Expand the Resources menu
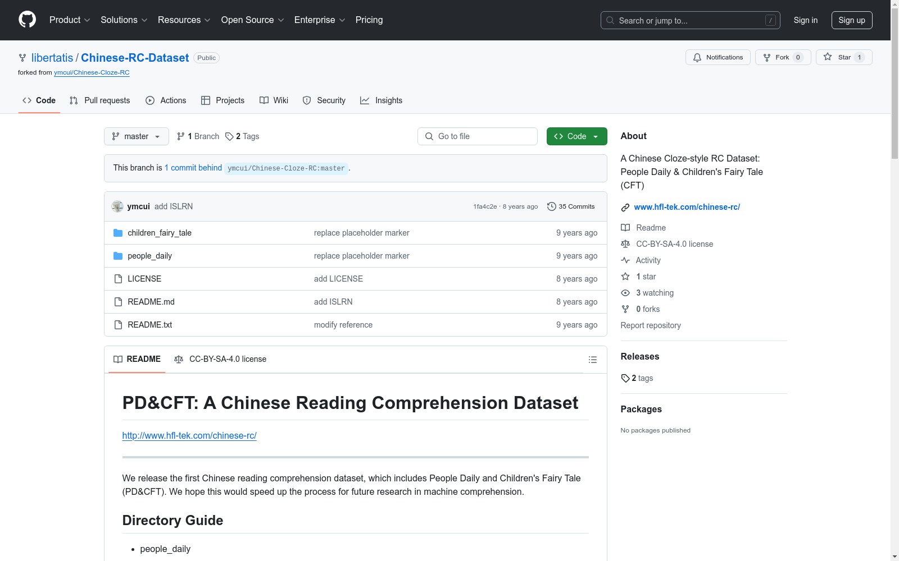 pos(184,20)
